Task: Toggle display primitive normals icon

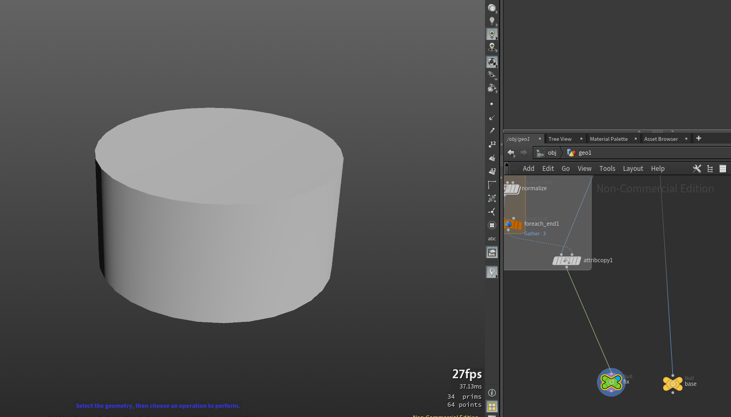Action: (x=491, y=158)
